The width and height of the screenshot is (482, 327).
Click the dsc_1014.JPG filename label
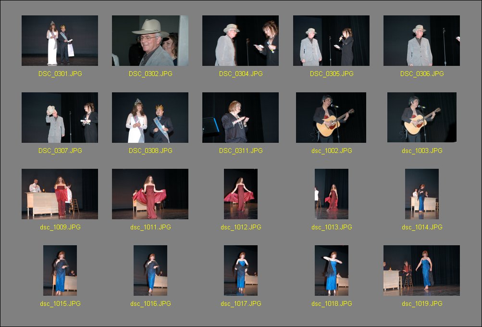tap(422, 227)
